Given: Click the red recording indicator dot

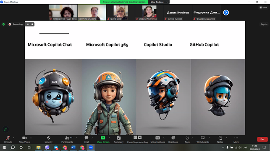Looking at the screenshot, I should [x=10, y=24].
